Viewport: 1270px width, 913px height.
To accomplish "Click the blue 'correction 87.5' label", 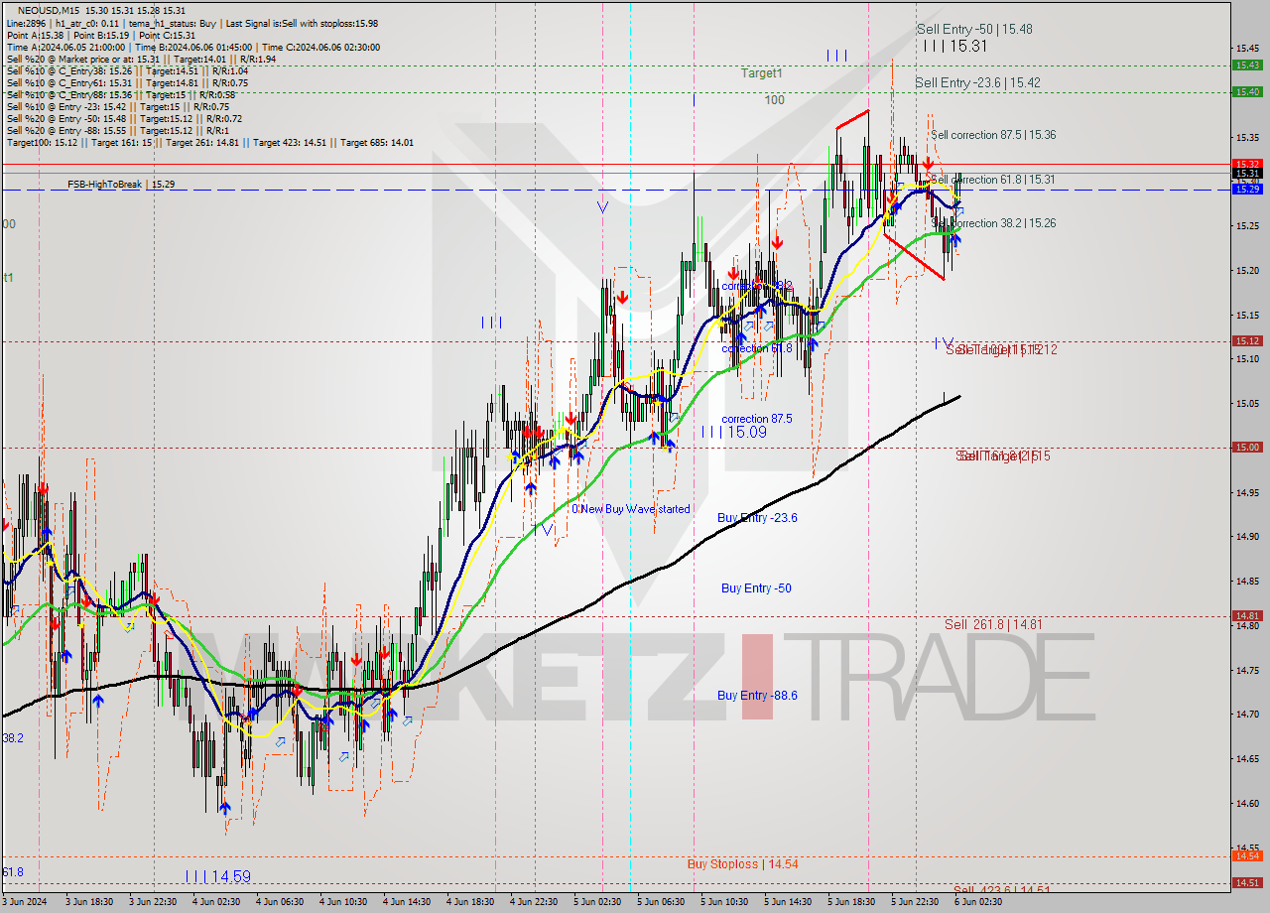I will (x=757, y=419).
